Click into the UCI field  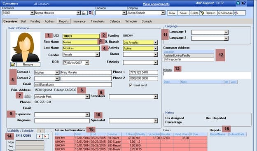[81, 36]
